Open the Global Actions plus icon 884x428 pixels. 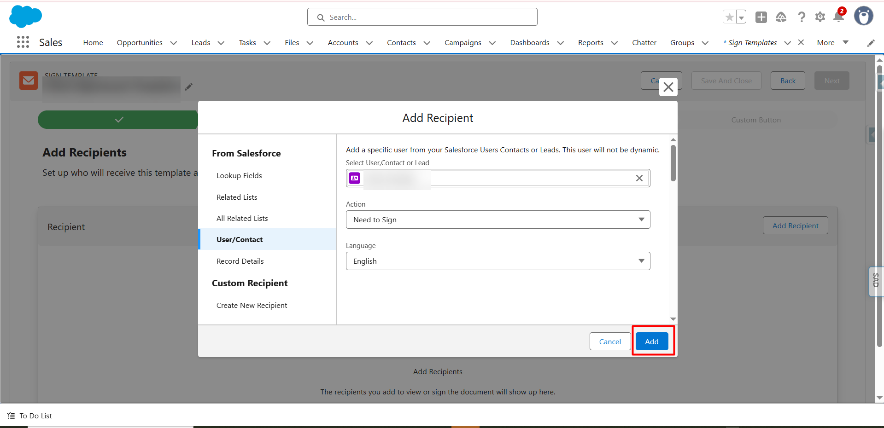[761, 17]
